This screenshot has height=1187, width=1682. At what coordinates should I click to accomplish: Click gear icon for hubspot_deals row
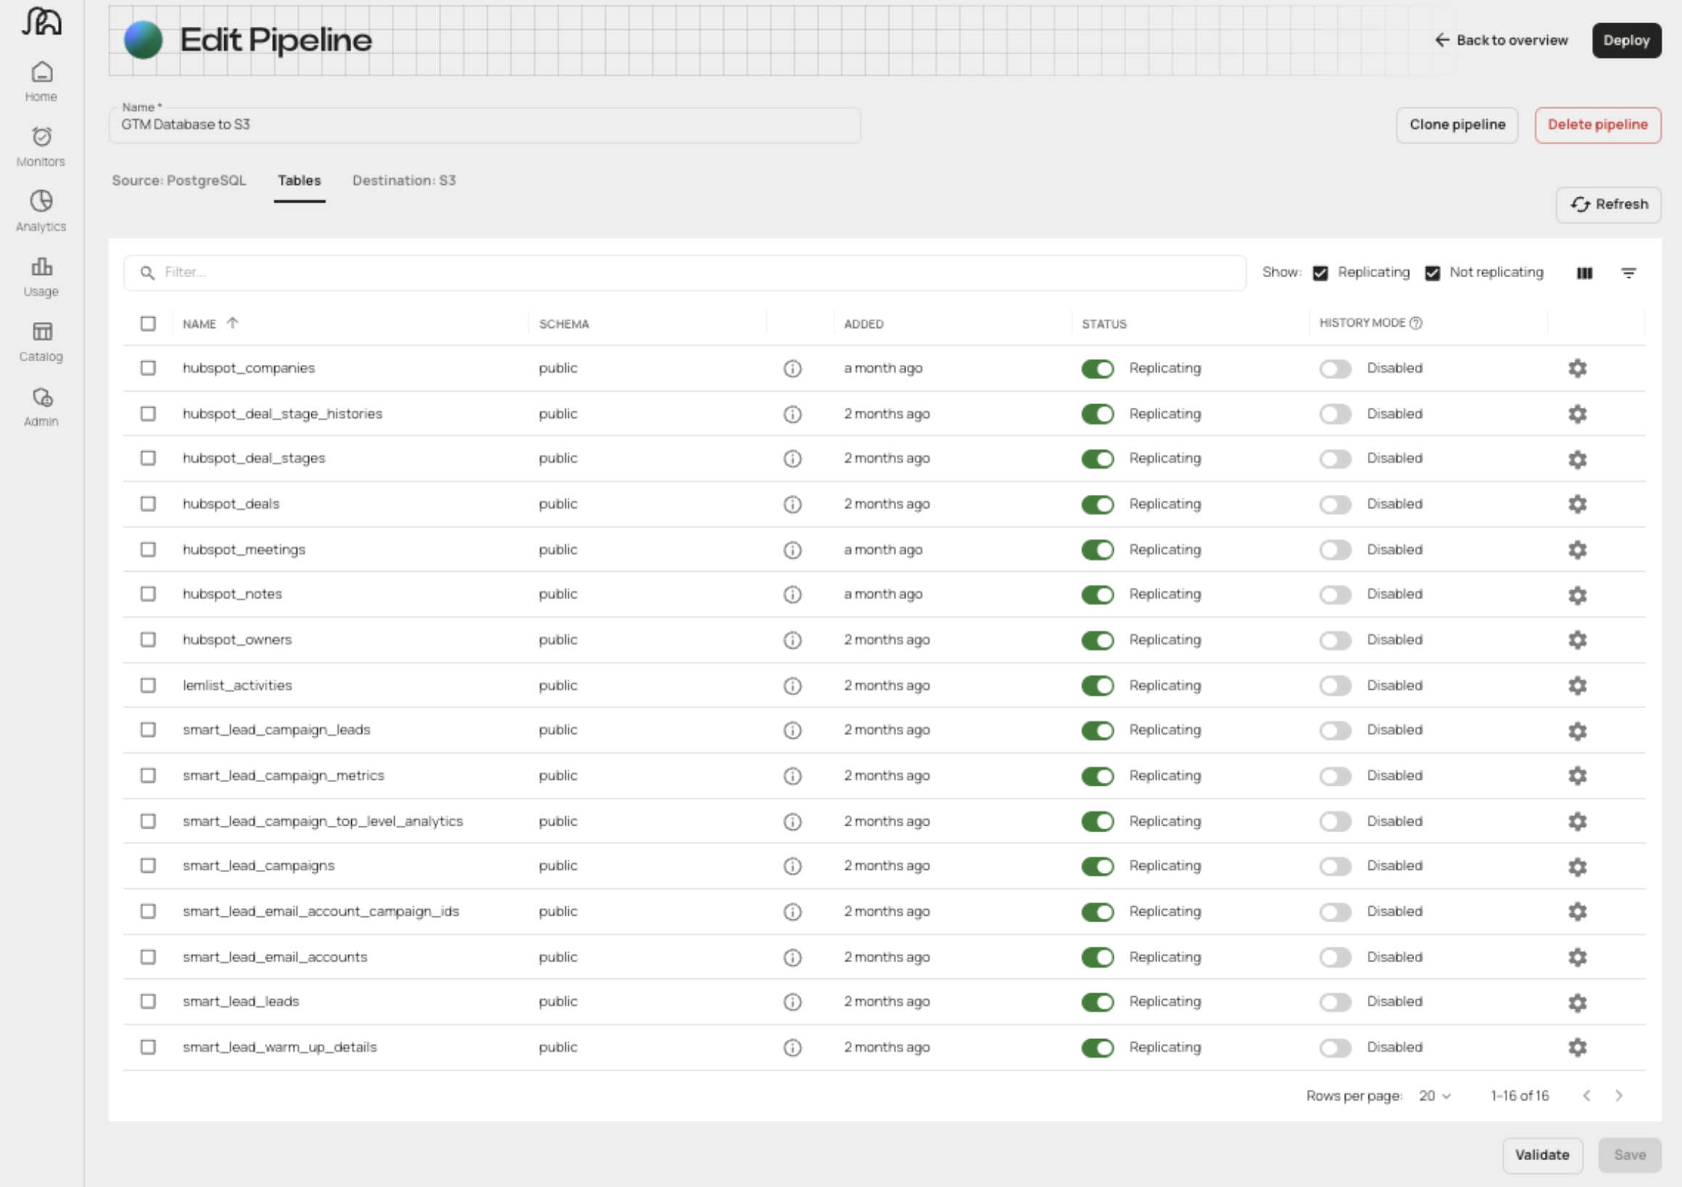tap(1578, 504)
